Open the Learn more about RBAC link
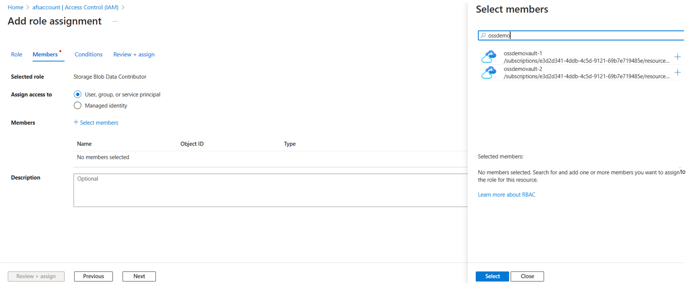The image size is (686, 289). coord(506,195)
